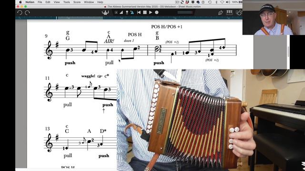Click the "POS H/POS +1" text above measure 10
The height and width of the screenshot is (171, 305).
(167, 27)
